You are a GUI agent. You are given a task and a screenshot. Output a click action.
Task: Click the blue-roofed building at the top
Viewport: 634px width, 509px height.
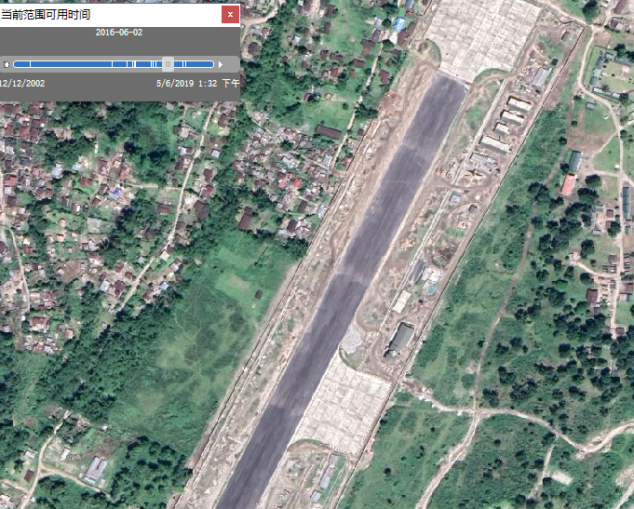point(401,23)
